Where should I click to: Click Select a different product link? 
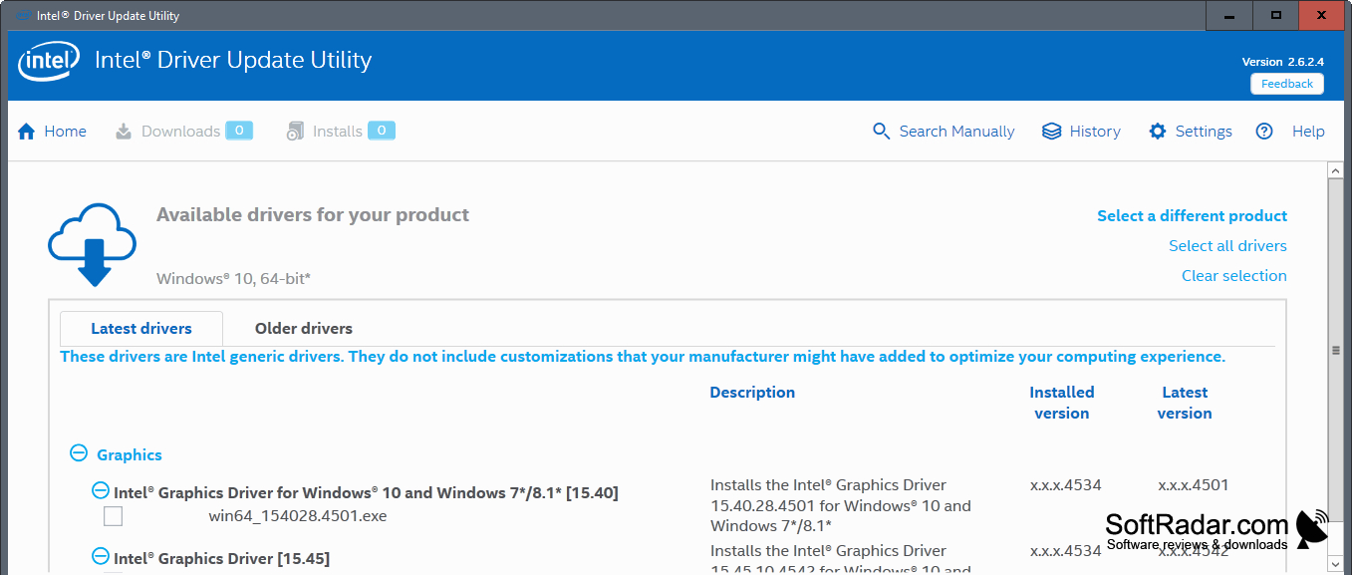coord(1192,216)
